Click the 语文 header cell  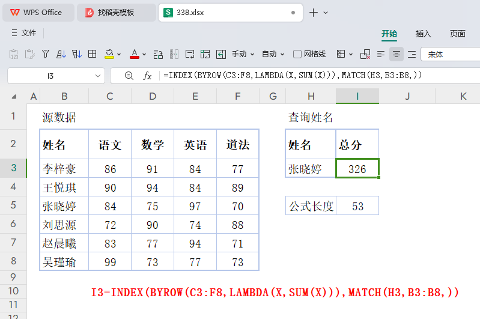click(x=110, y=145)
